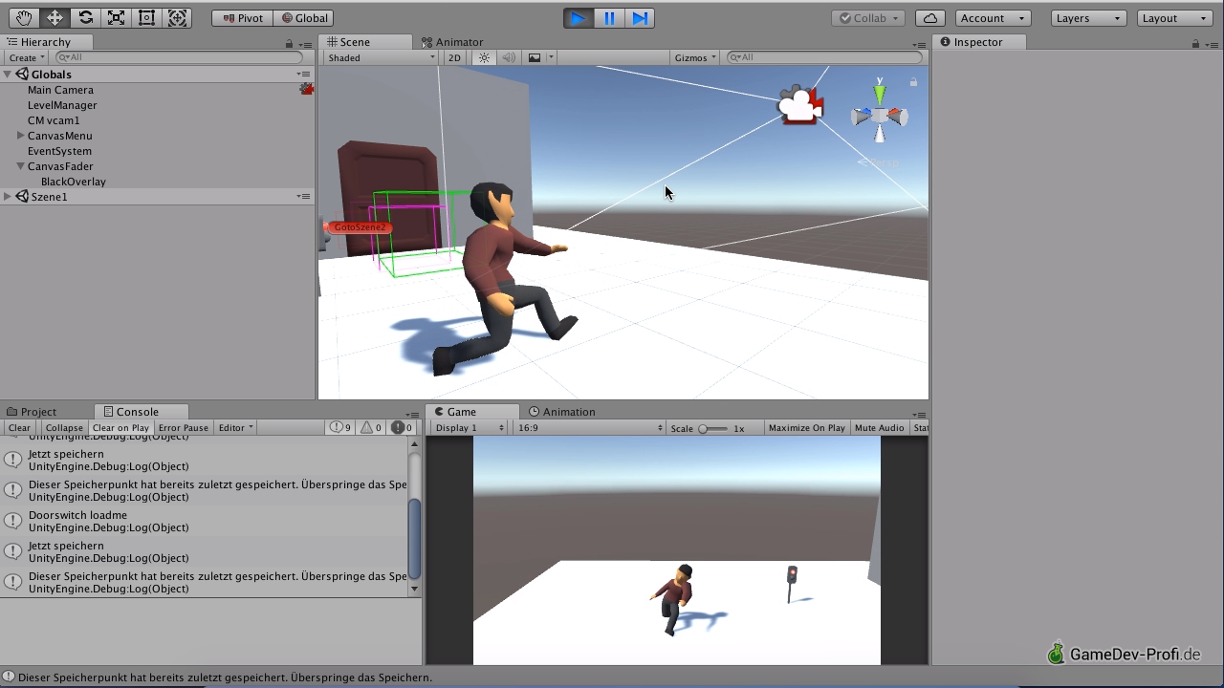Toggle scene audio

tap(509, 57)
